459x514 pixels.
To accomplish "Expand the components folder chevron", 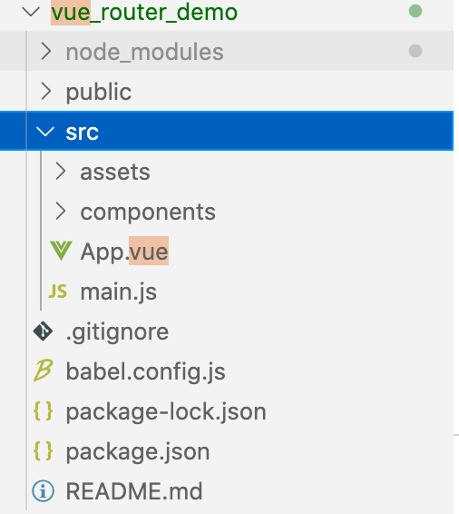I will [x=61, y=212].
